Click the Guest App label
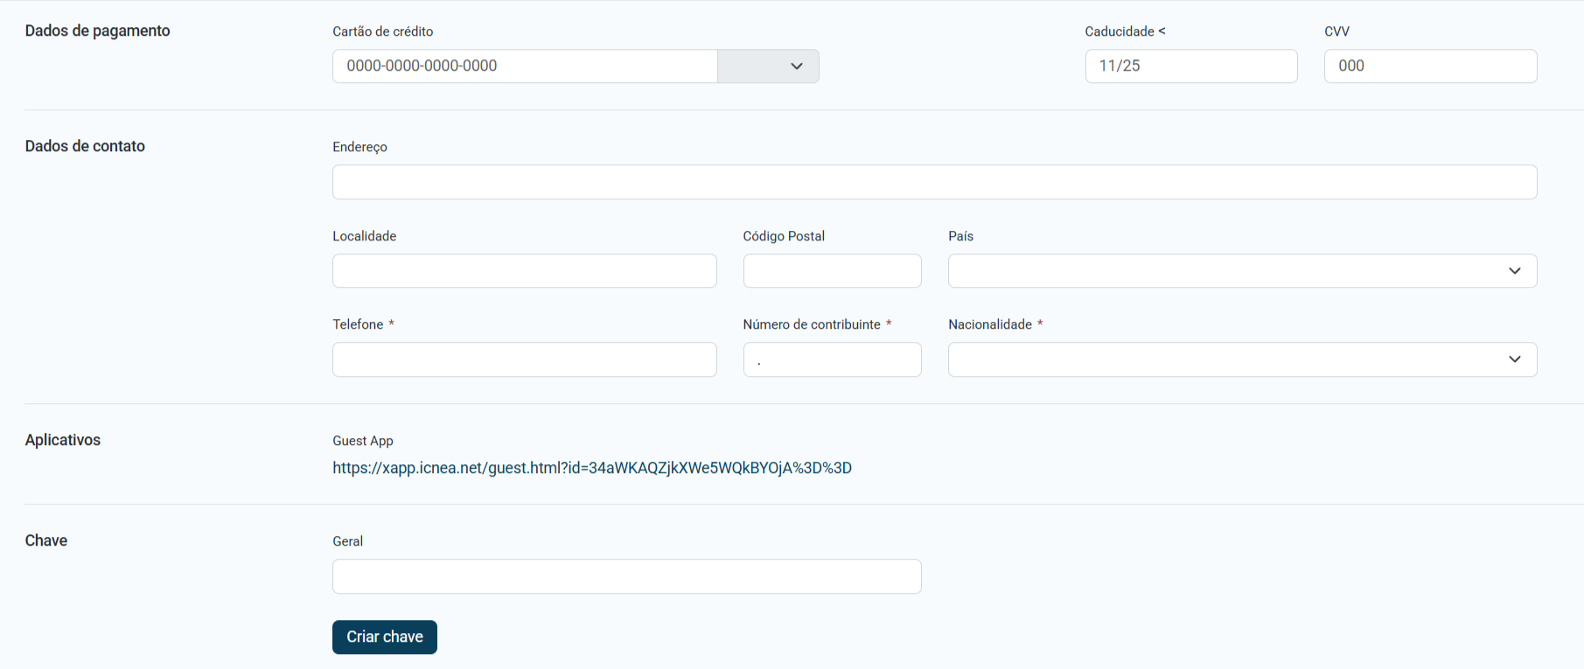The width and height of the screenshot is (1584, 669). 363,441
